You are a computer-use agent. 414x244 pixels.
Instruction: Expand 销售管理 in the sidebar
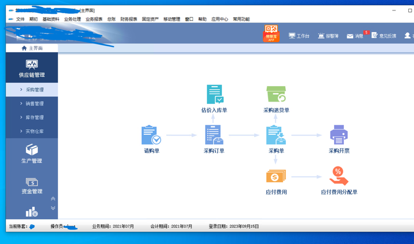(32, 103)
